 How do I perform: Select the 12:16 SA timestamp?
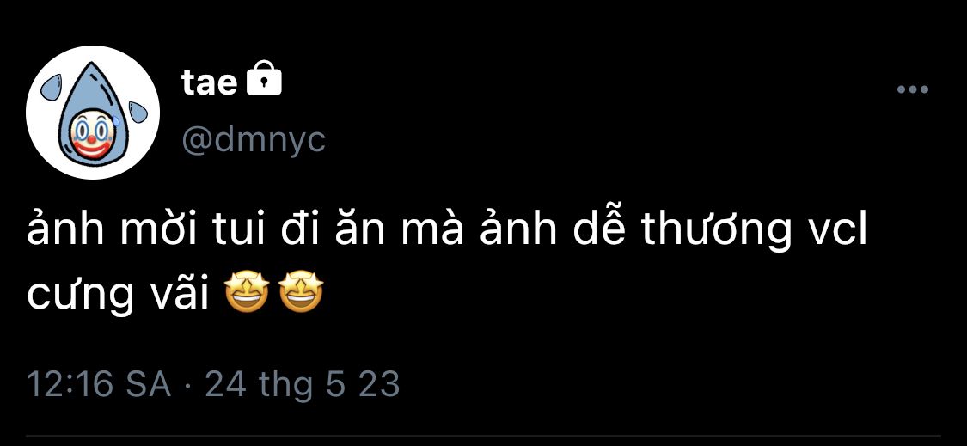[99, 384]
